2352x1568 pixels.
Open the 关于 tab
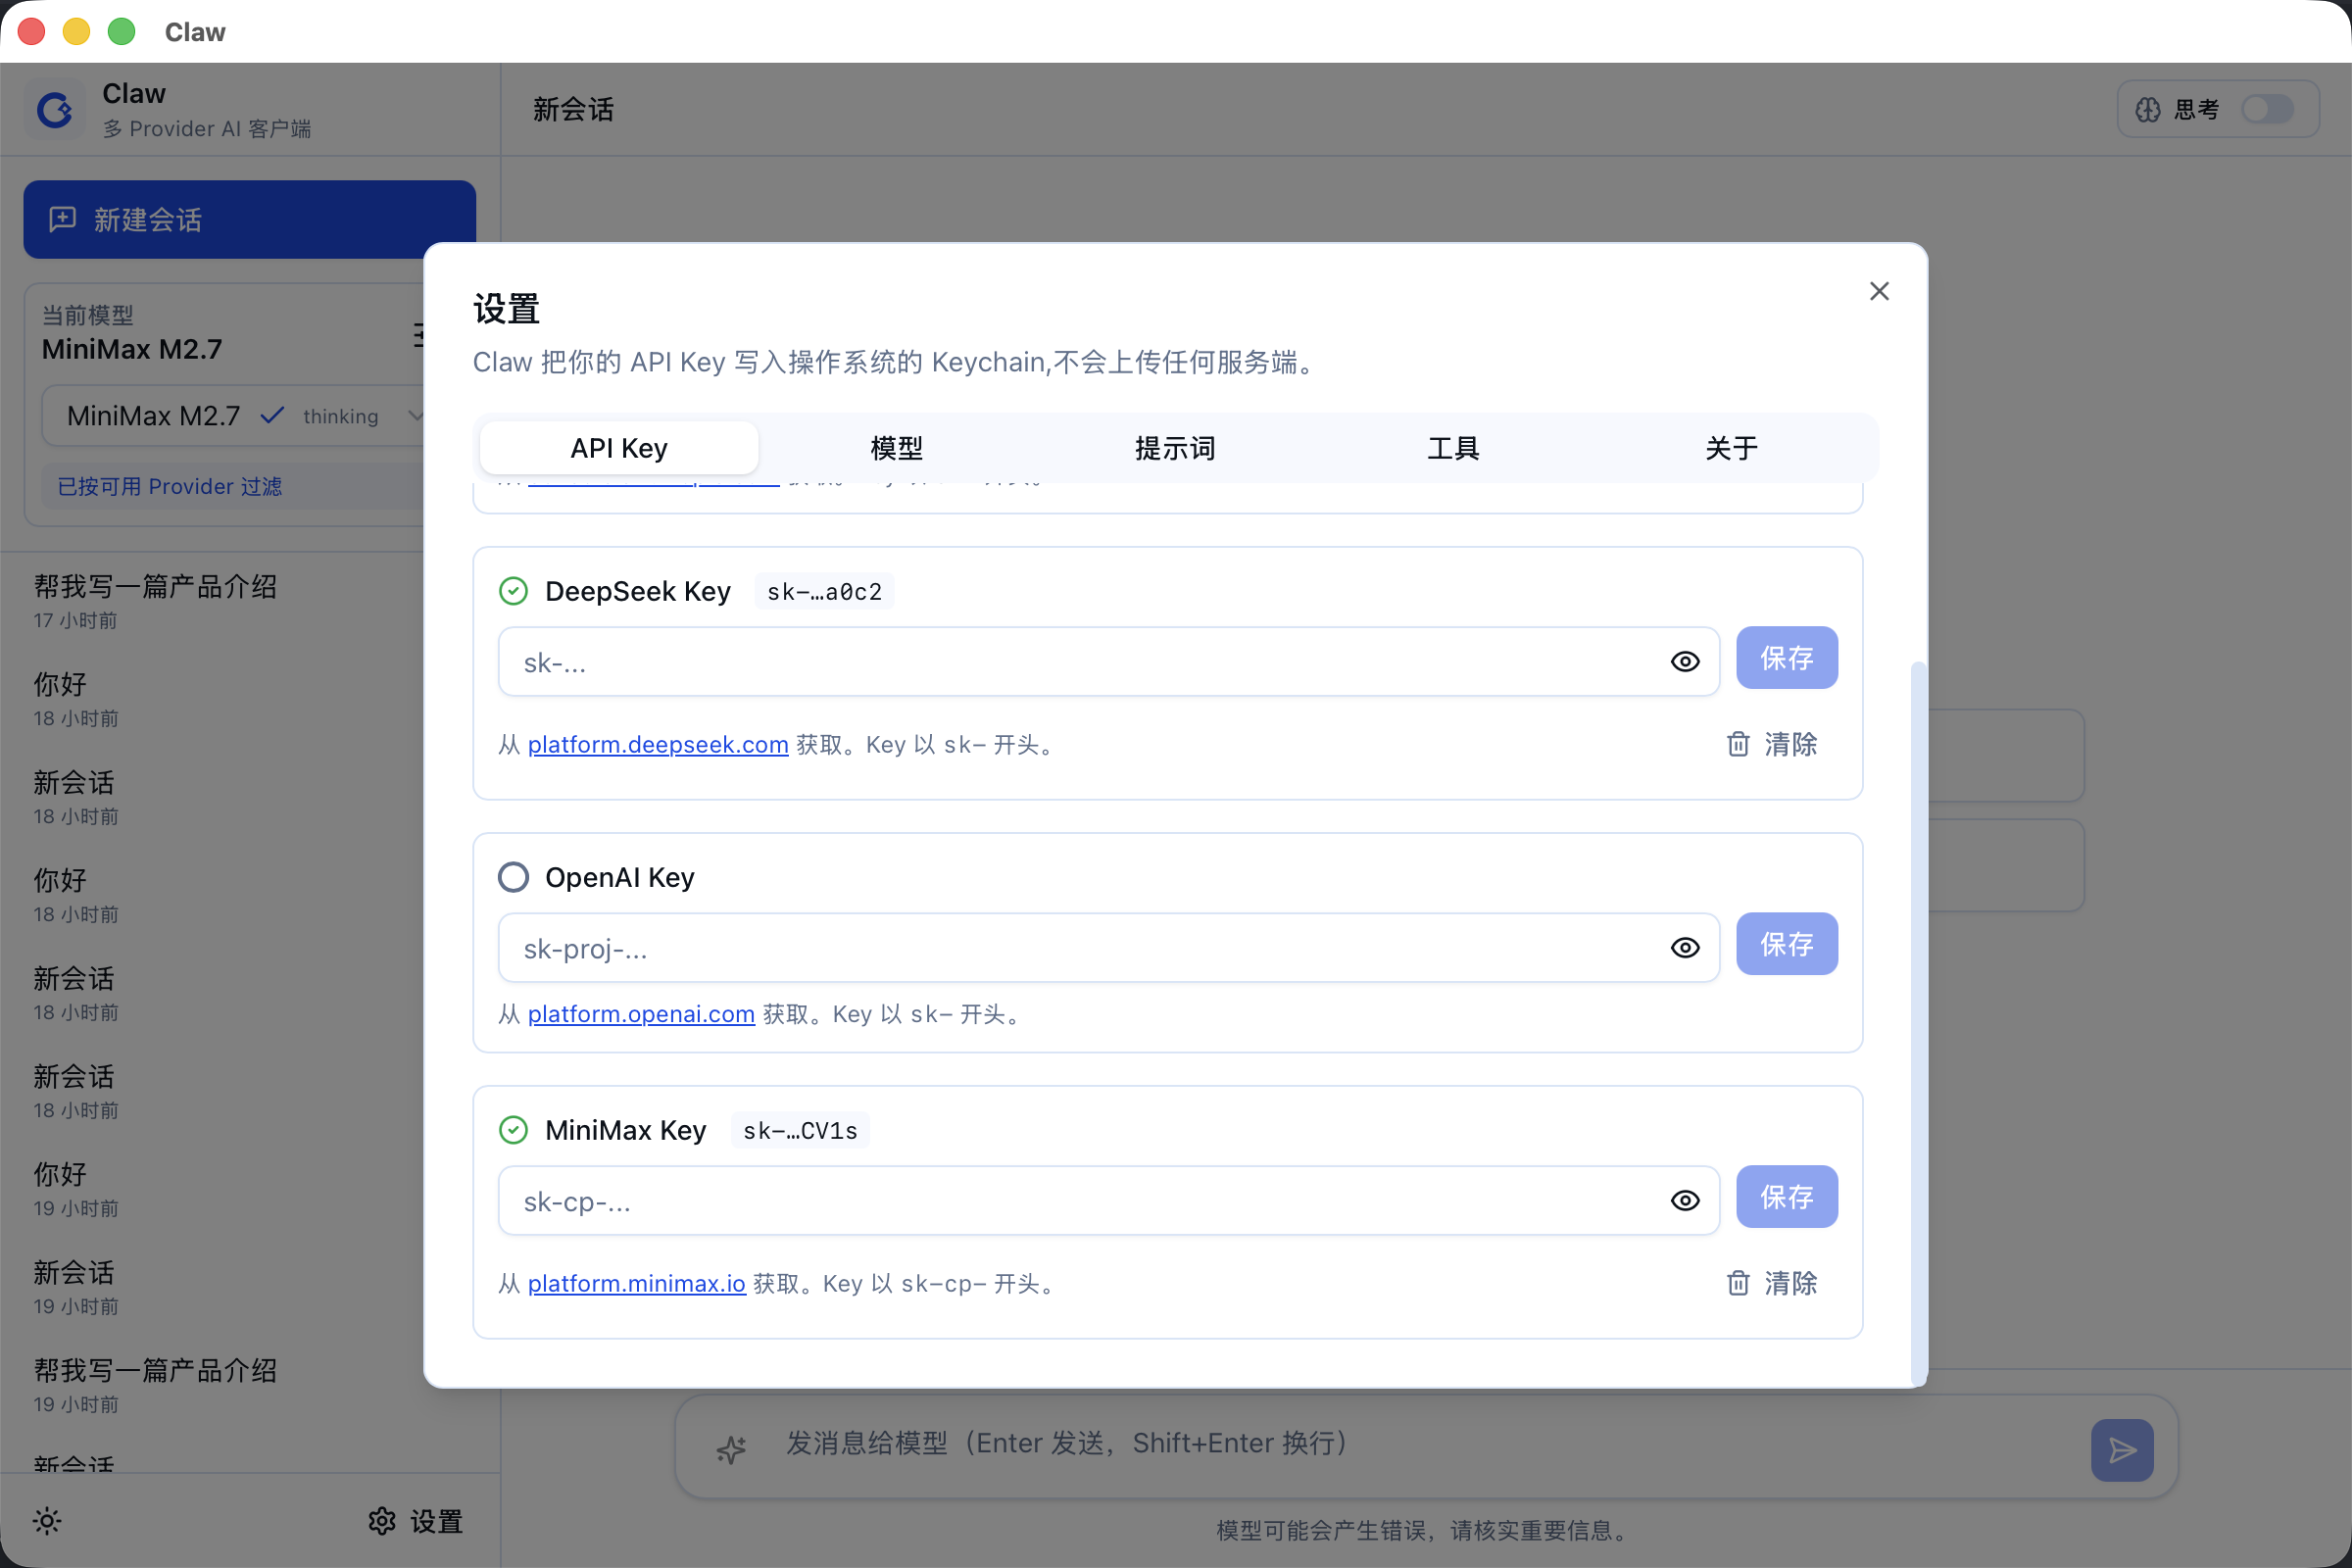[1731, 448]
